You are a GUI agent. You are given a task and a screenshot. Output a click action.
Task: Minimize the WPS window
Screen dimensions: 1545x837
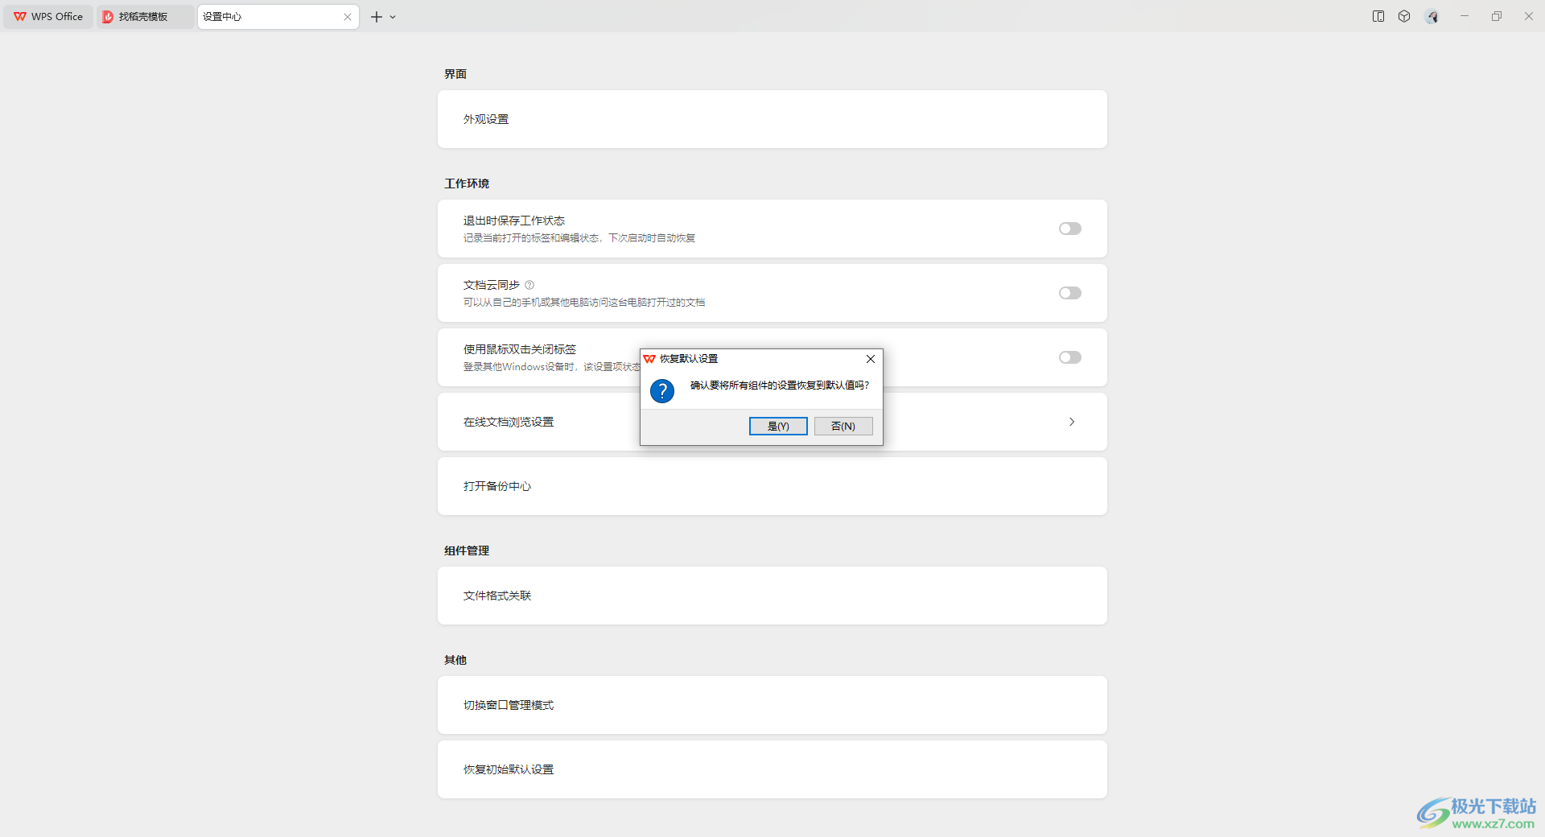(1465, 16)
